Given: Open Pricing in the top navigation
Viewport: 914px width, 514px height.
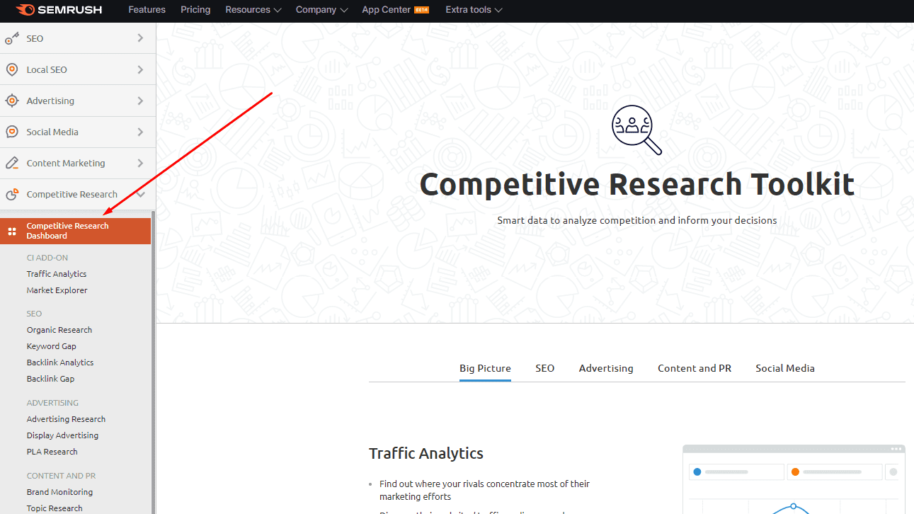Looking at the screenshot, I should click(195, 10).
